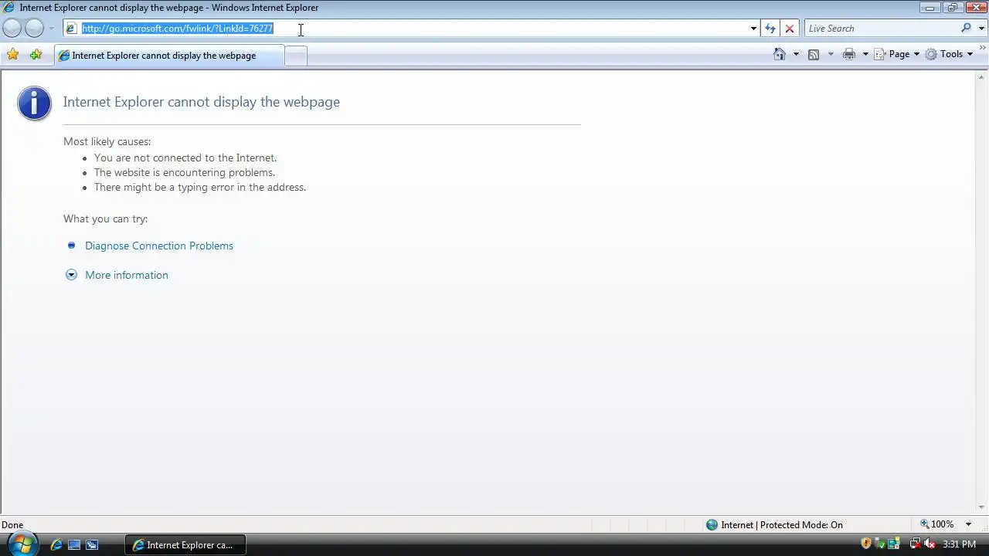The width and height of the screenshot is (989, 556).
Task: Click the network disconnected tray icon
Action: pyautogui.click(x=916, y=544)
